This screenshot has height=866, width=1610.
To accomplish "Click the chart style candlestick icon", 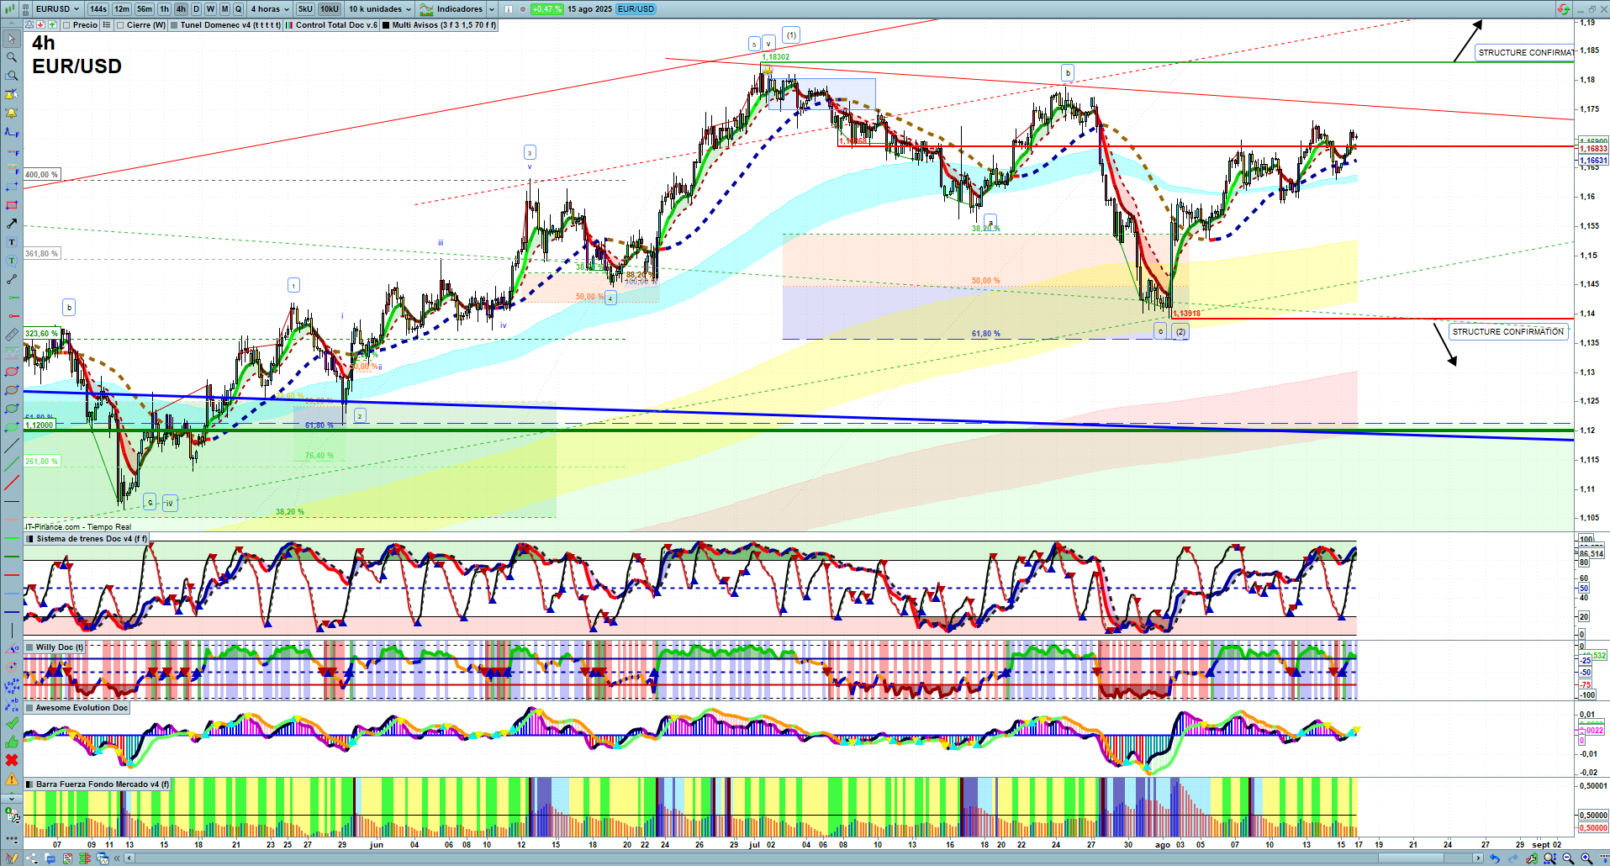I will coord(12,9).
